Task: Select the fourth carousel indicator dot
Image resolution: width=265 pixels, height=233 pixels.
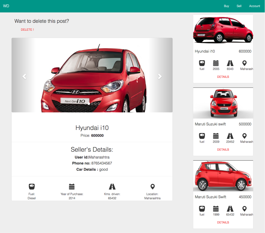Action: [x=96, y=104]
